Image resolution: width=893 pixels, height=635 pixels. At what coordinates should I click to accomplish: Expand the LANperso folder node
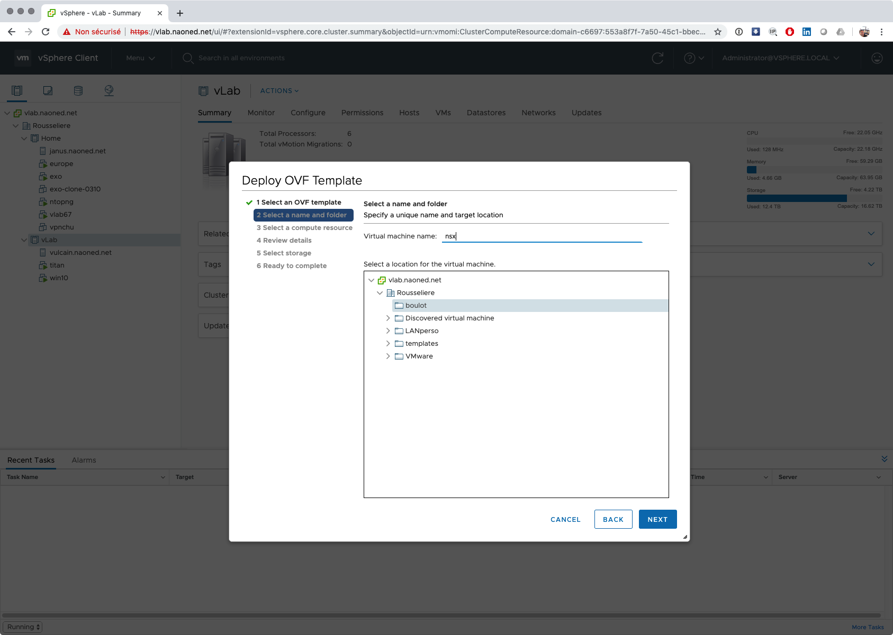[x=388, y=331]
